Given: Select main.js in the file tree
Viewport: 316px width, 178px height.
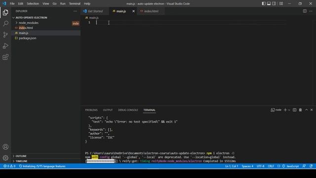Looking at the screenshot, I should coord(46,33).
